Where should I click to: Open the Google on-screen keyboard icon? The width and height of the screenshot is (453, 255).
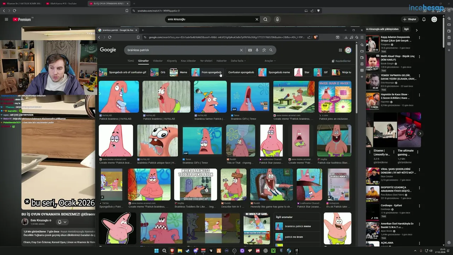(x=250, y=50)
